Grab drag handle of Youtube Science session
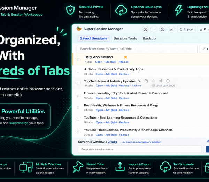The width and height of the screenshot is (209, 182). [78, 132]
